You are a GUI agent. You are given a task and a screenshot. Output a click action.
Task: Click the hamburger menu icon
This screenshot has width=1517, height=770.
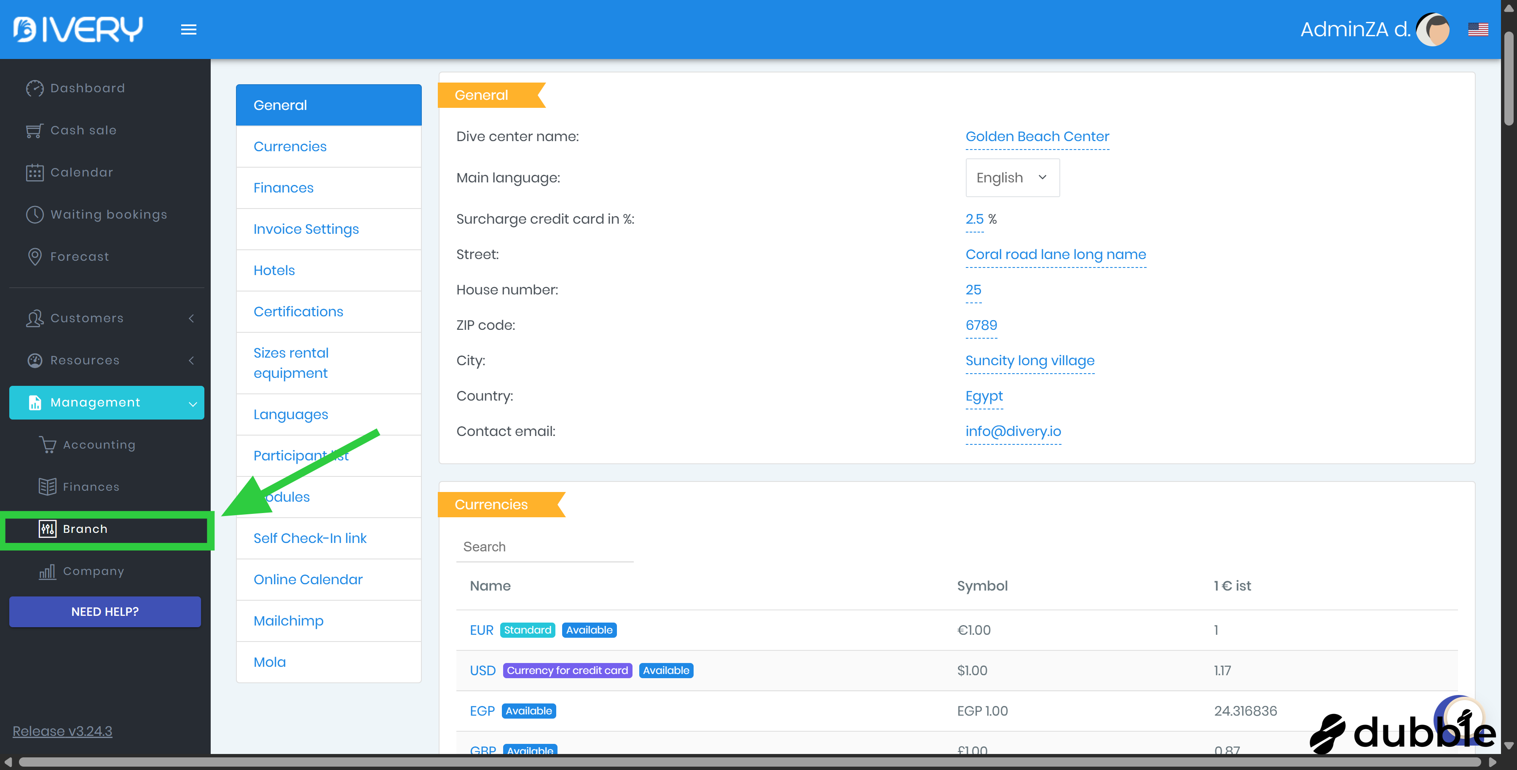[188, 29]
